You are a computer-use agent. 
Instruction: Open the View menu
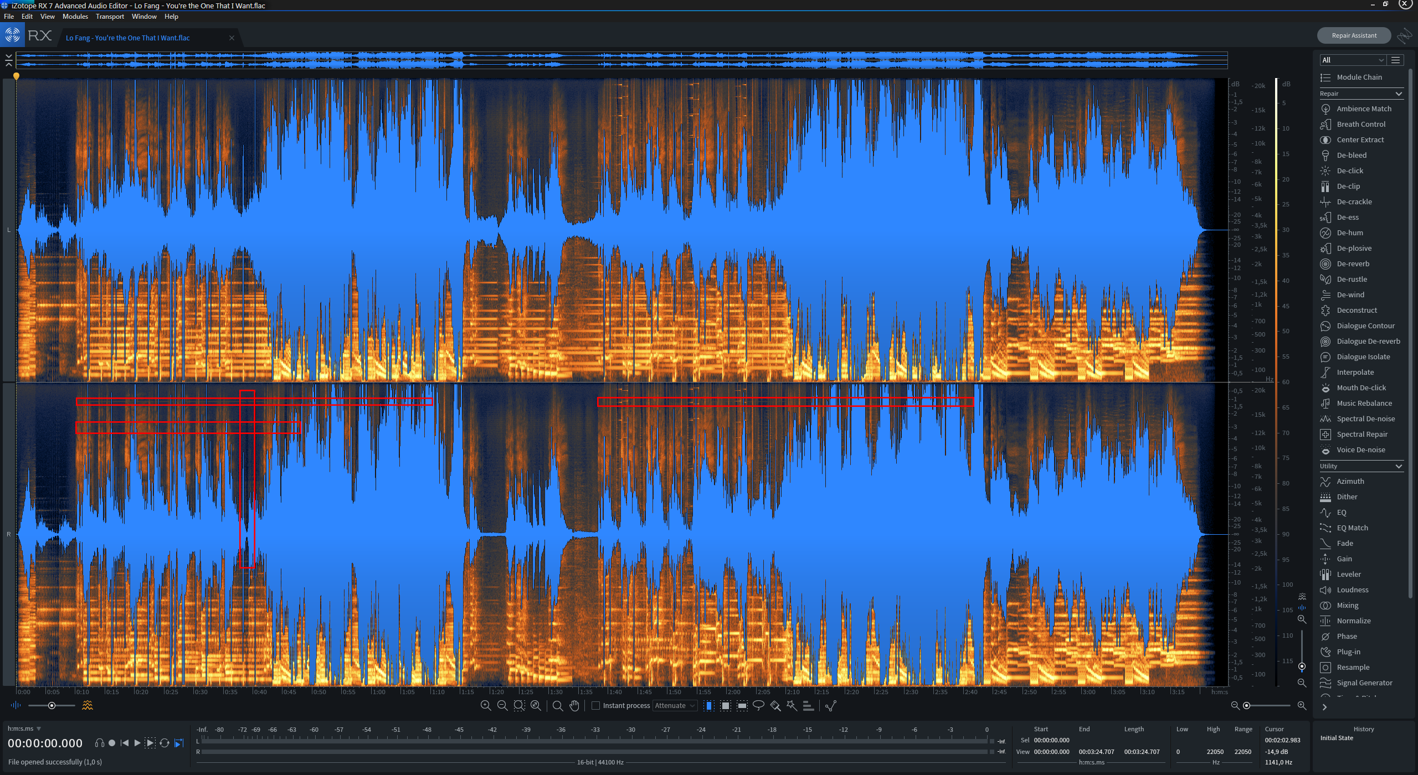48,17
